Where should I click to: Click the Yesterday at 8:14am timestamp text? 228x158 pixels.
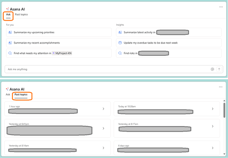pos(19,146)
